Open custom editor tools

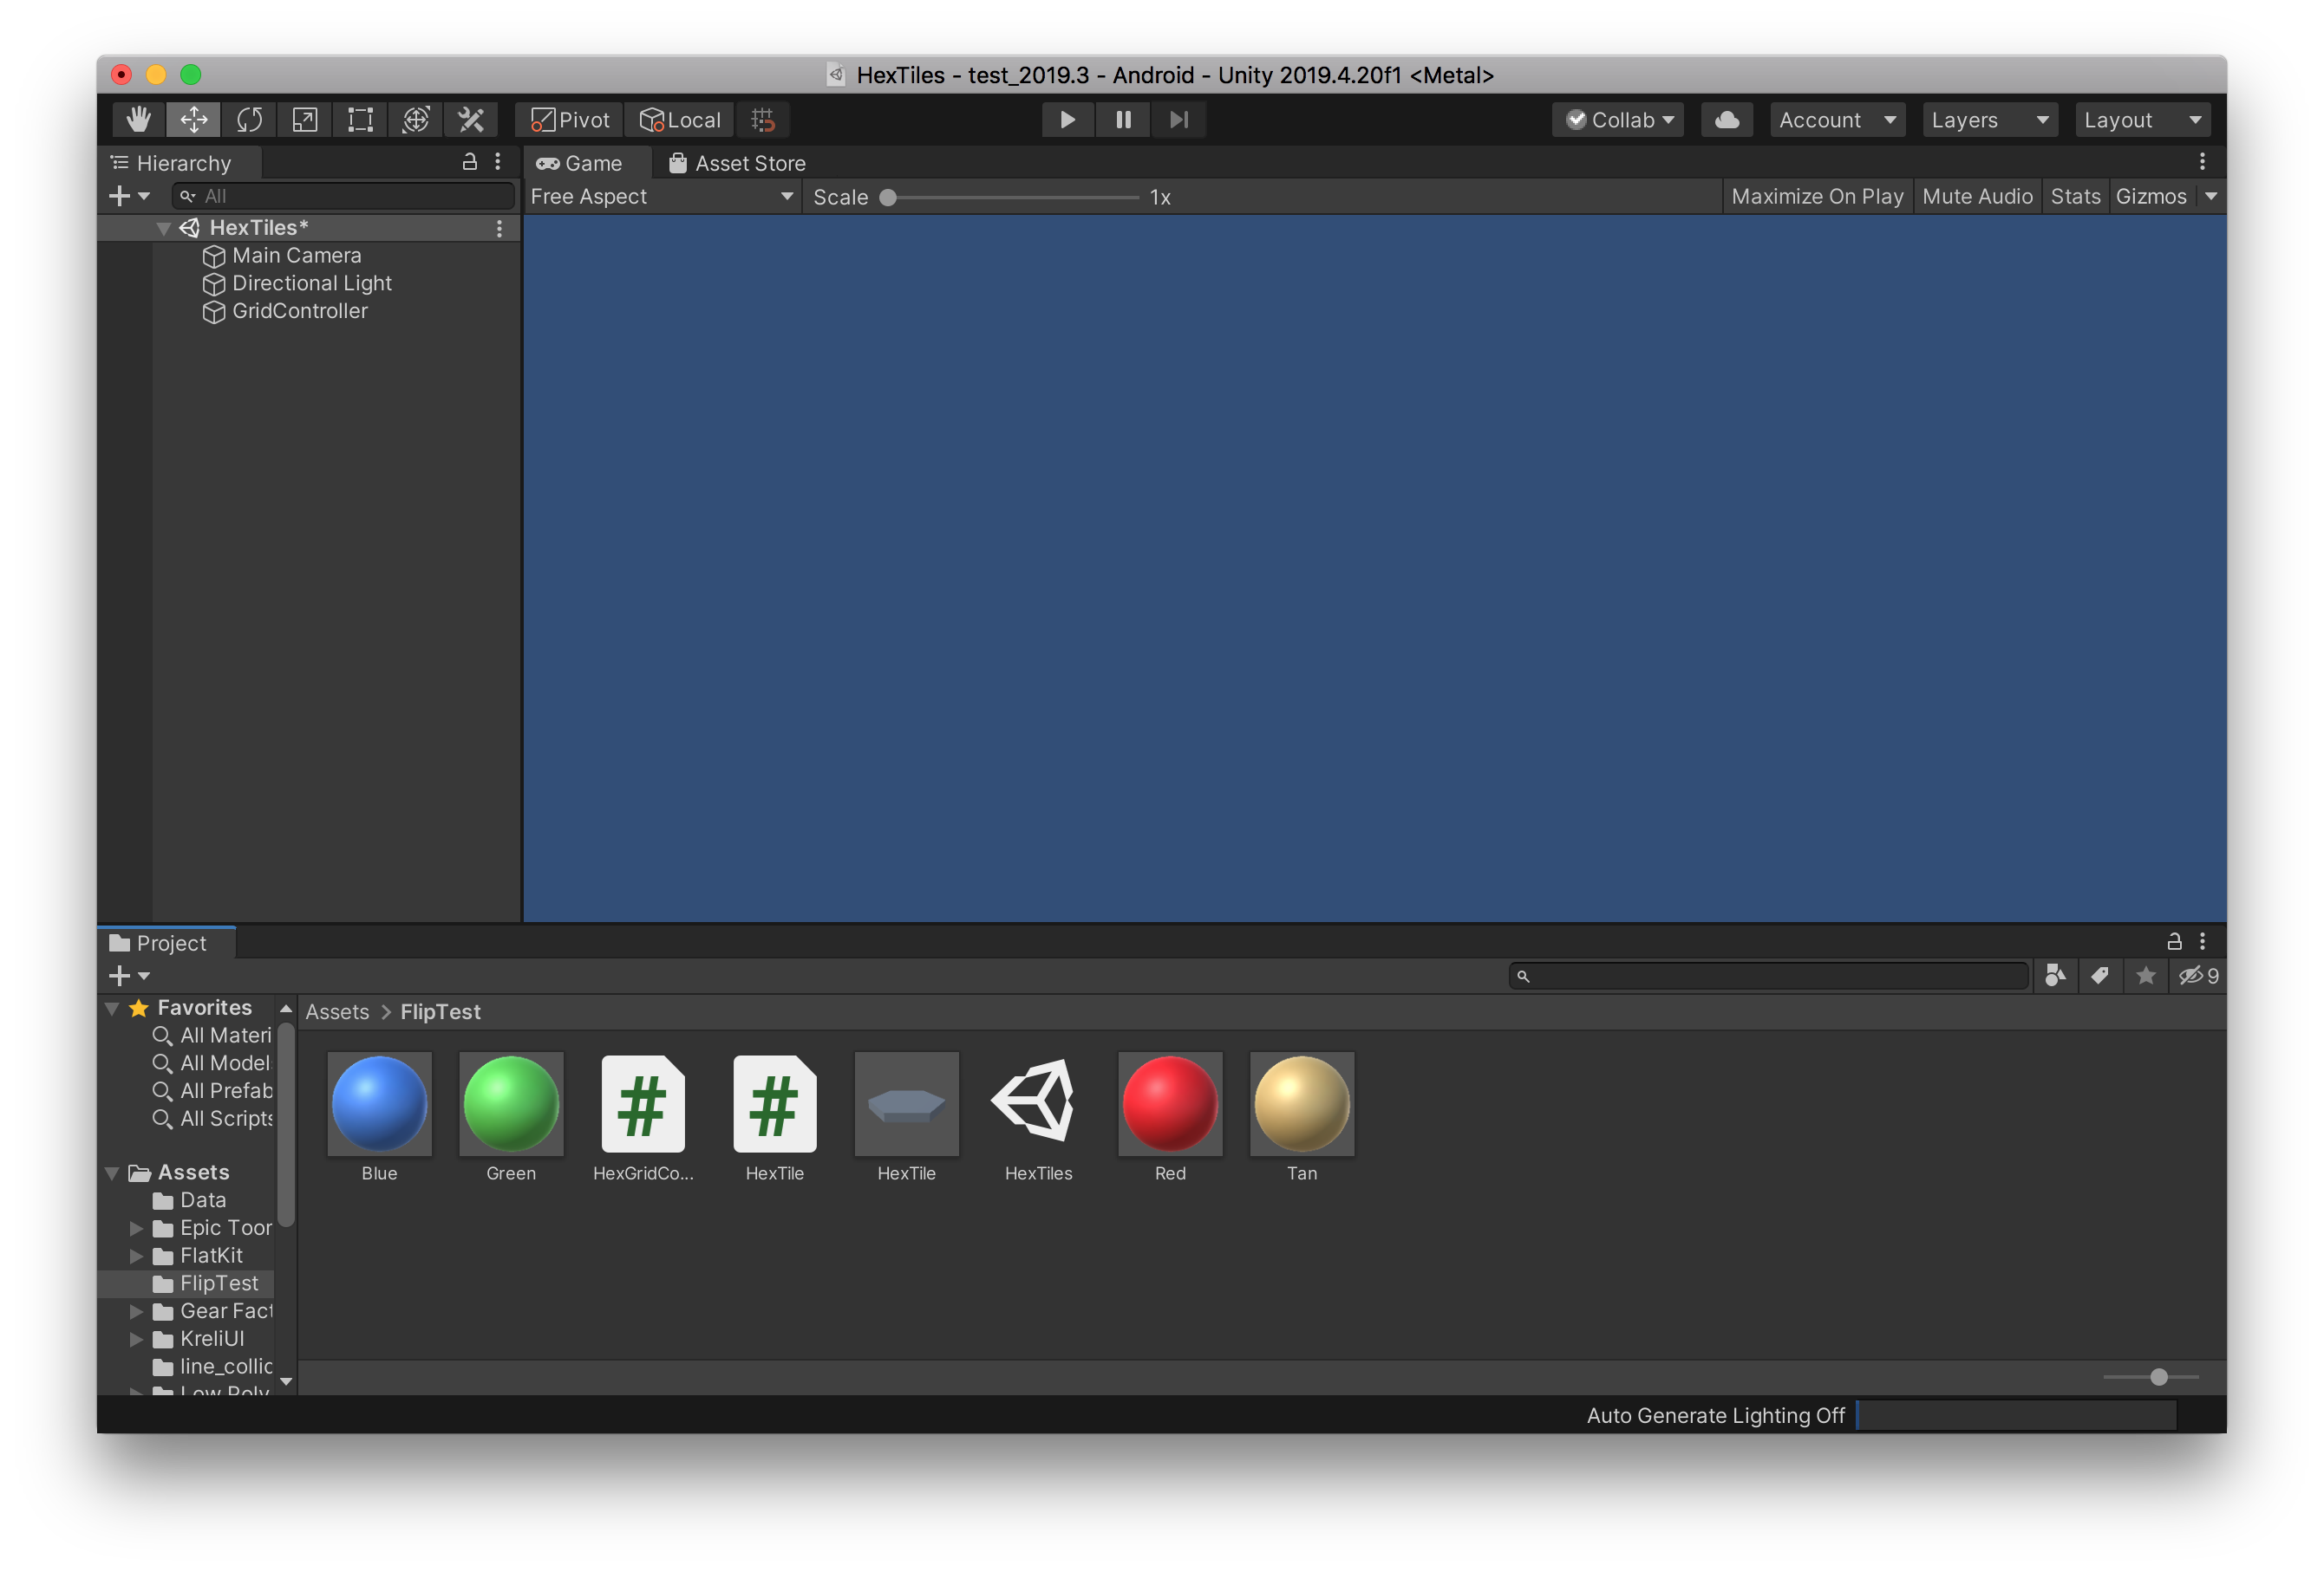[471, 120]
